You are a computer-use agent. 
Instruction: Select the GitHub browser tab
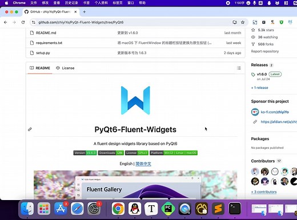(50, 12)
